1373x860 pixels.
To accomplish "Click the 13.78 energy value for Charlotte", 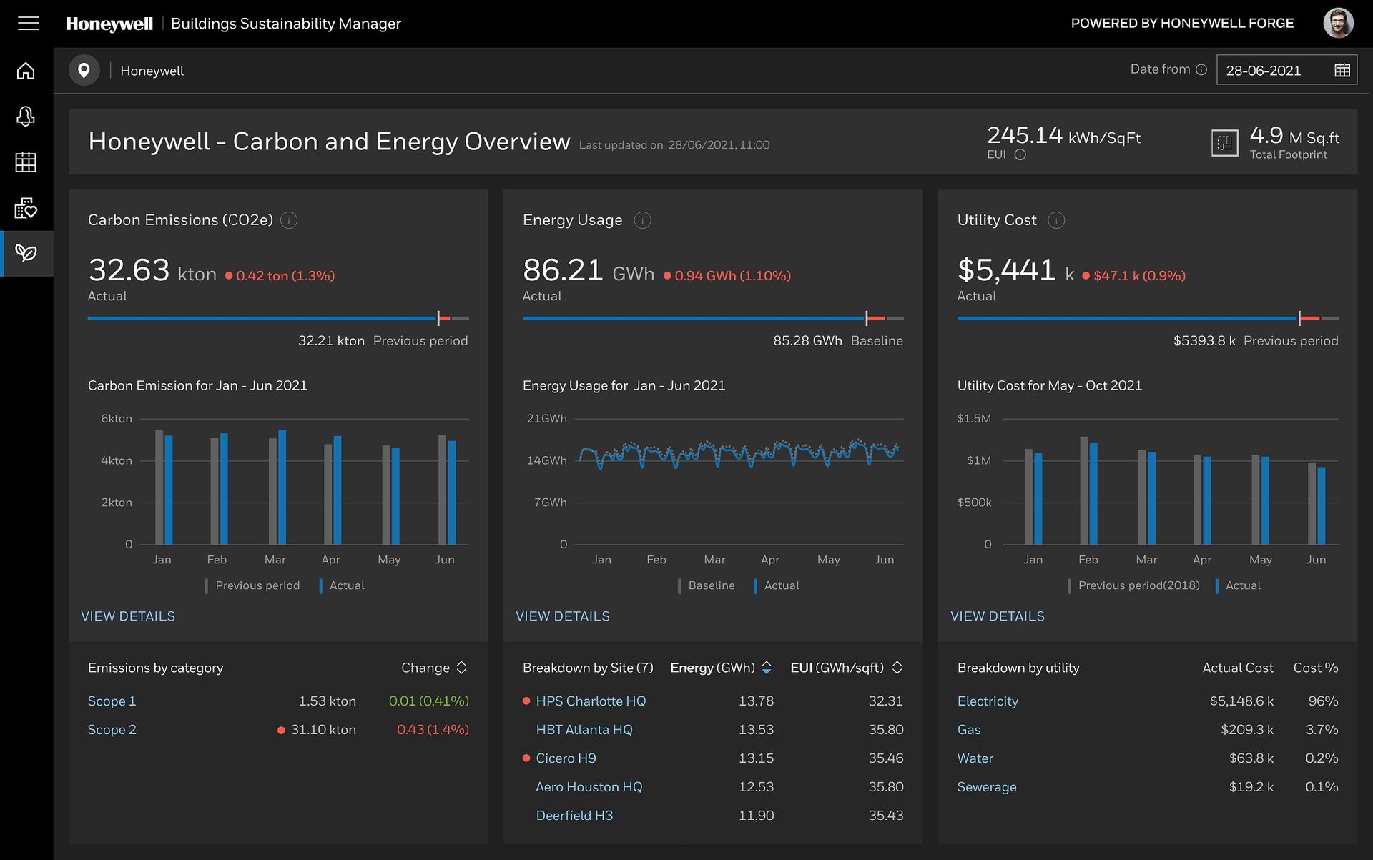I will (x=756, y=701).
